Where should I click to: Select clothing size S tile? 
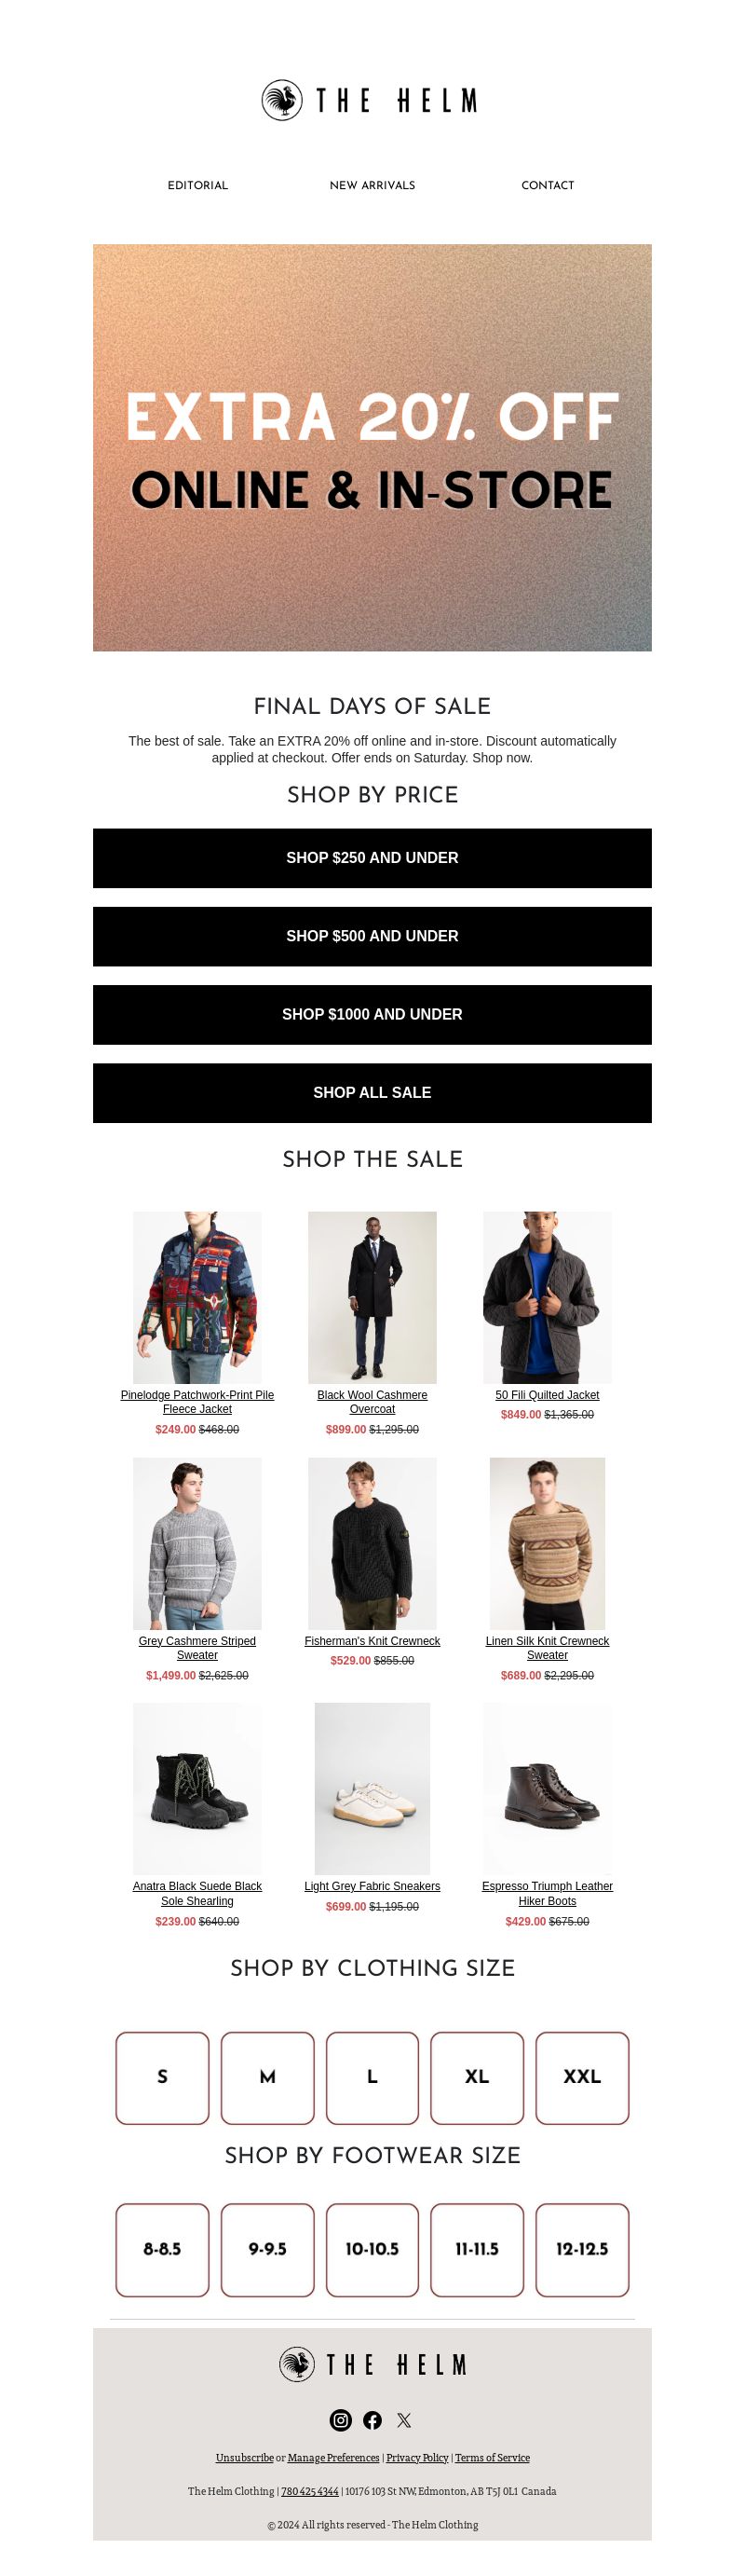pos(162,2077)
